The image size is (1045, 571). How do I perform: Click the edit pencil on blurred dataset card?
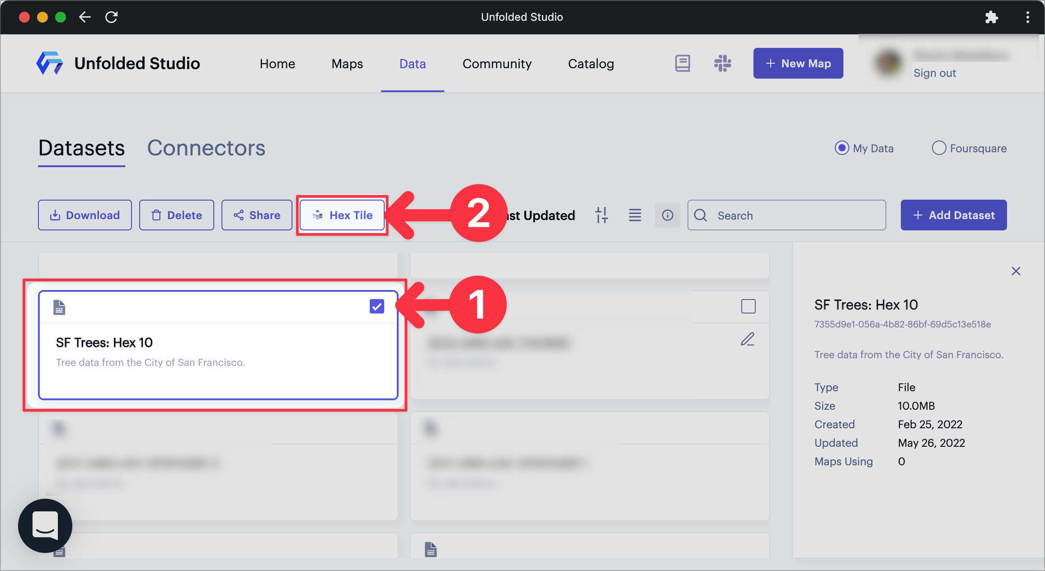coord(748,339)
